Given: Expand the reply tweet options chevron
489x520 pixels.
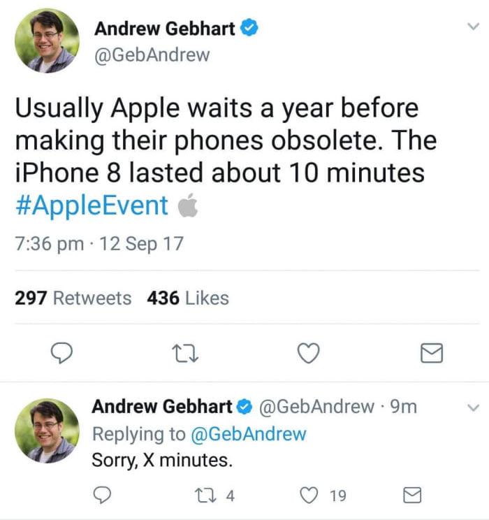Looking at the screenshot, I should coord(473,407).
